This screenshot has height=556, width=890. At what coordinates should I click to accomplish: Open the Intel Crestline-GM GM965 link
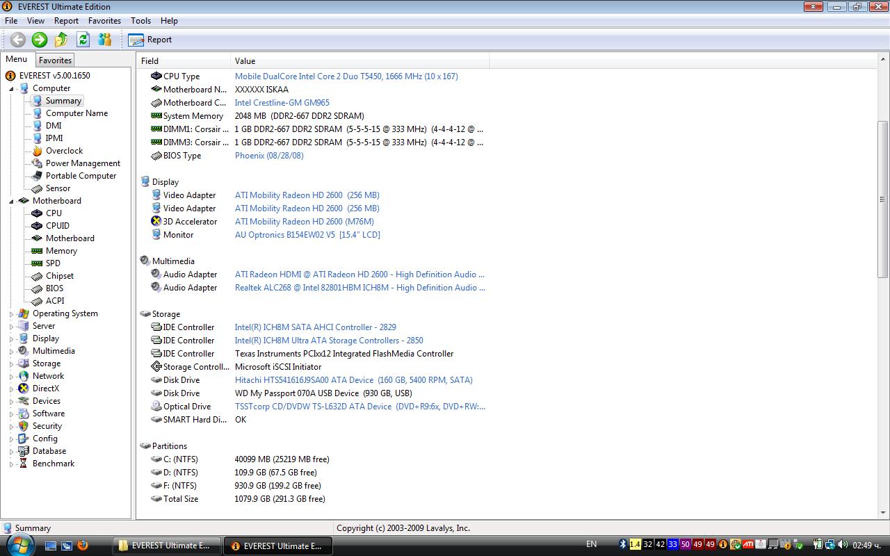[282, 103]
